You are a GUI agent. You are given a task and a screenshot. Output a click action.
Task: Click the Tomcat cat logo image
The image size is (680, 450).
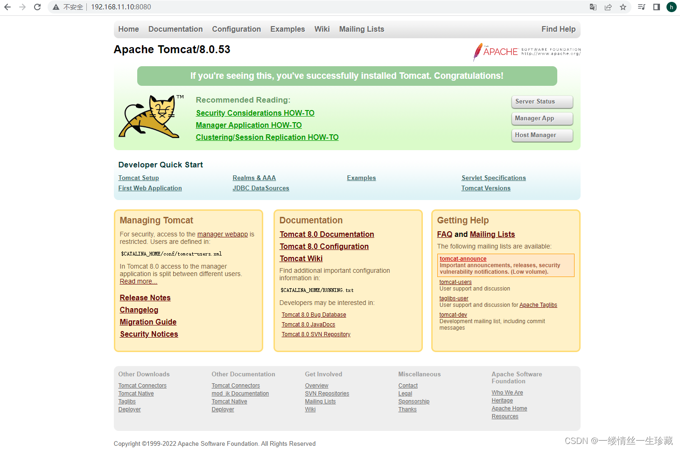[x=150, y=117]
